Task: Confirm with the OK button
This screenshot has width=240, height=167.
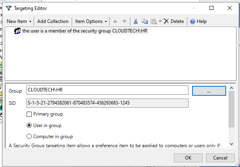Action: 188,158
